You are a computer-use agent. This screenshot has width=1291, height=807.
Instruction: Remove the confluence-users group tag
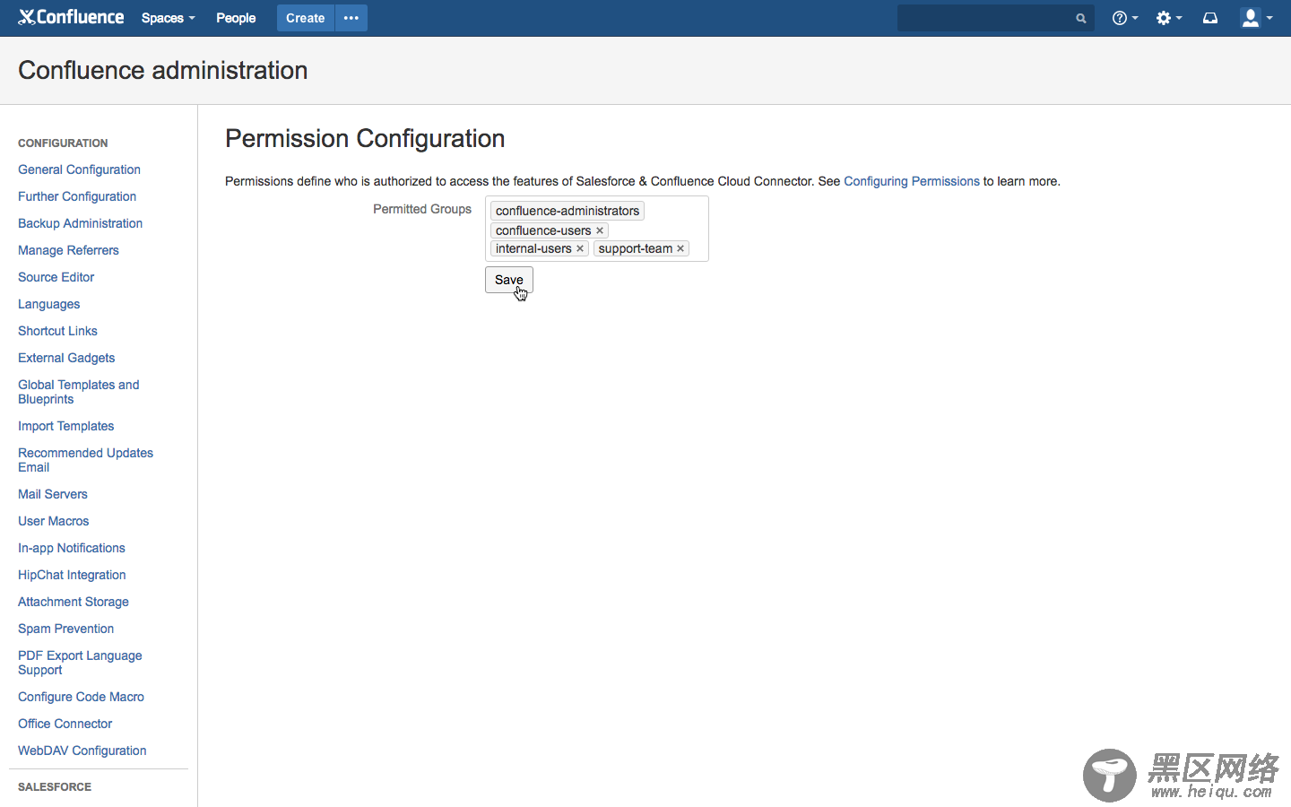(x=600, y=230)
